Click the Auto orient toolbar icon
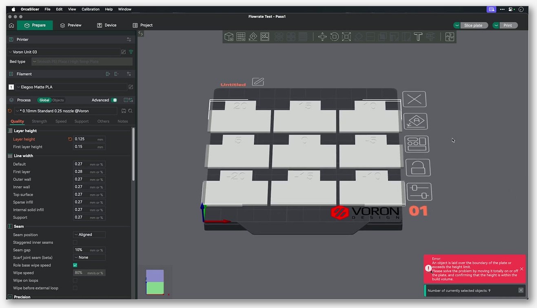537x308 pixels. click(253, 37)
